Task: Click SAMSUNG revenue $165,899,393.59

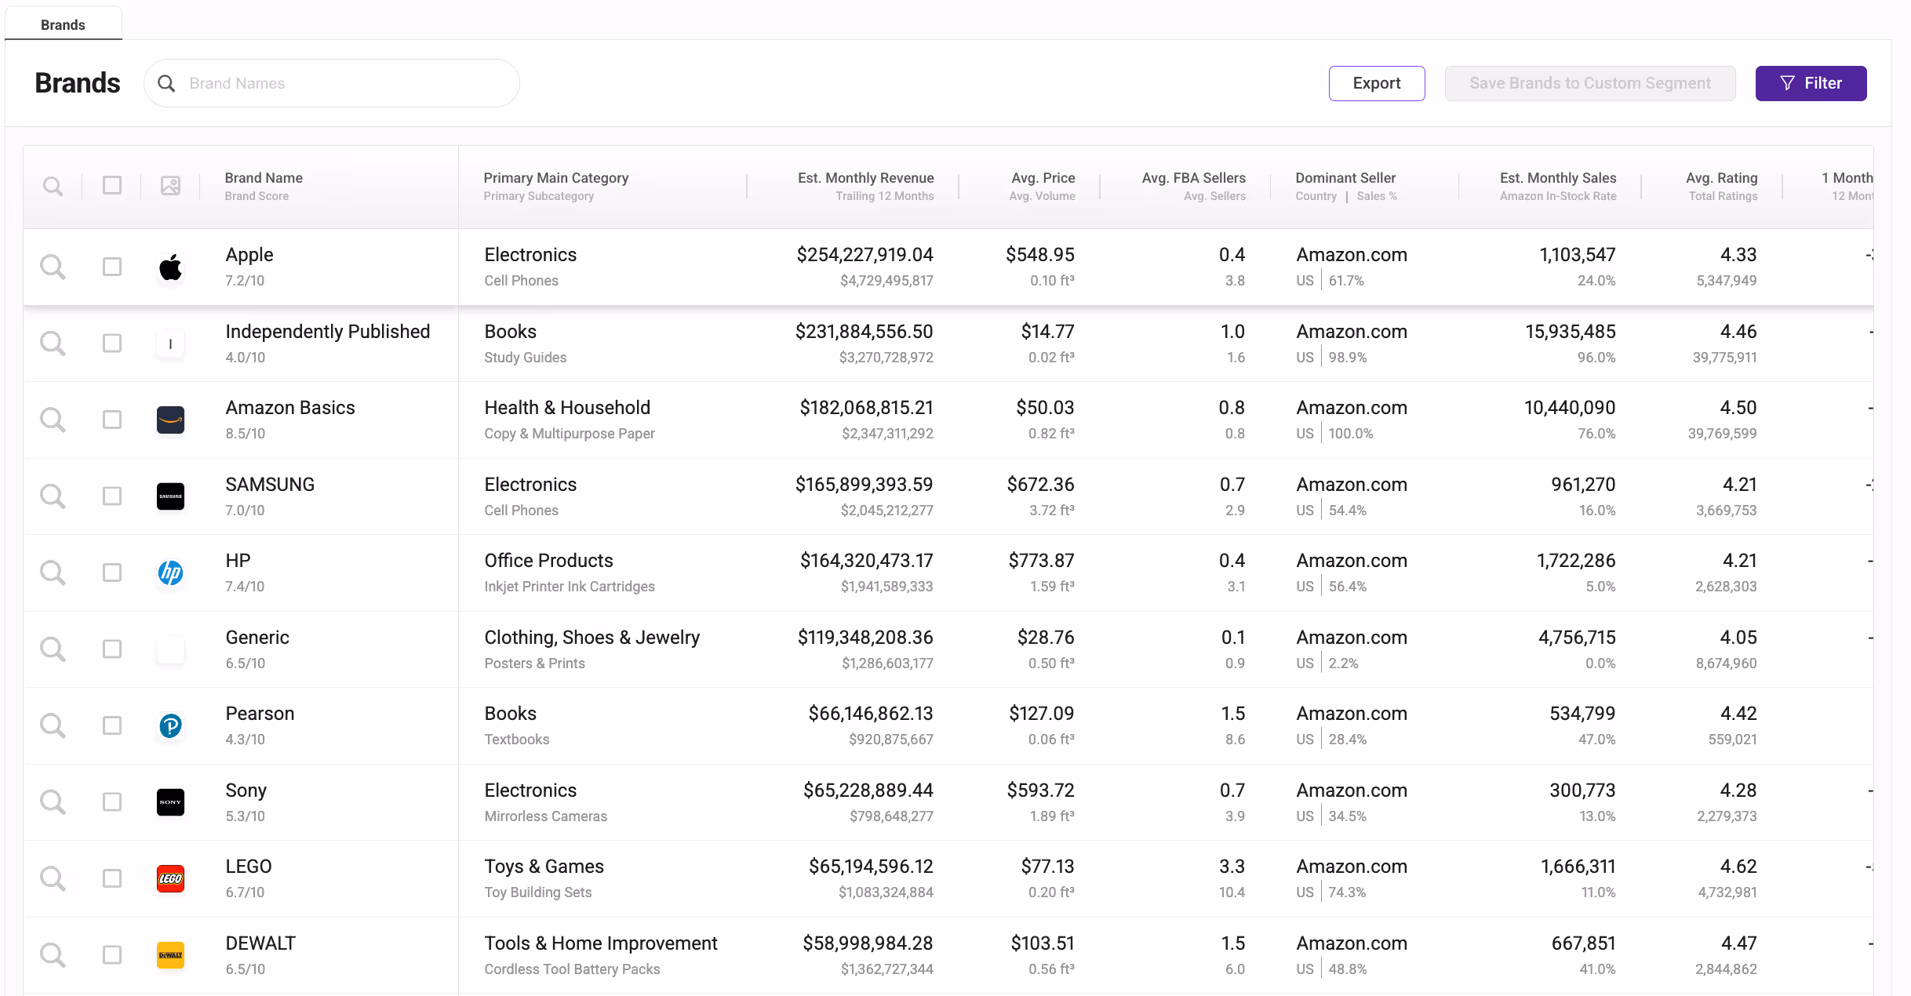Action: tap(864, 485)
